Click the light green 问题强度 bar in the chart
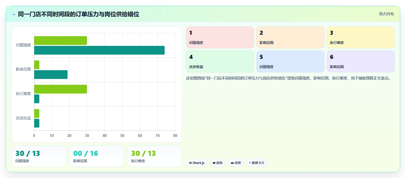 point(61,40)
